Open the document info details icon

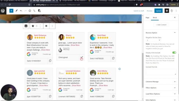pyautogui.click(x=30, y=11)
